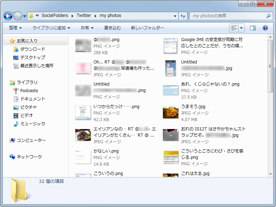This screenshot has height=207, width=276.
Task: Open the view options dropdown arrow
Action: click(x=241, y=28)
